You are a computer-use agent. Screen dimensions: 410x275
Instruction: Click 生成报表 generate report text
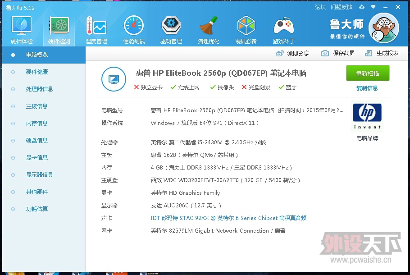[387, 53]
